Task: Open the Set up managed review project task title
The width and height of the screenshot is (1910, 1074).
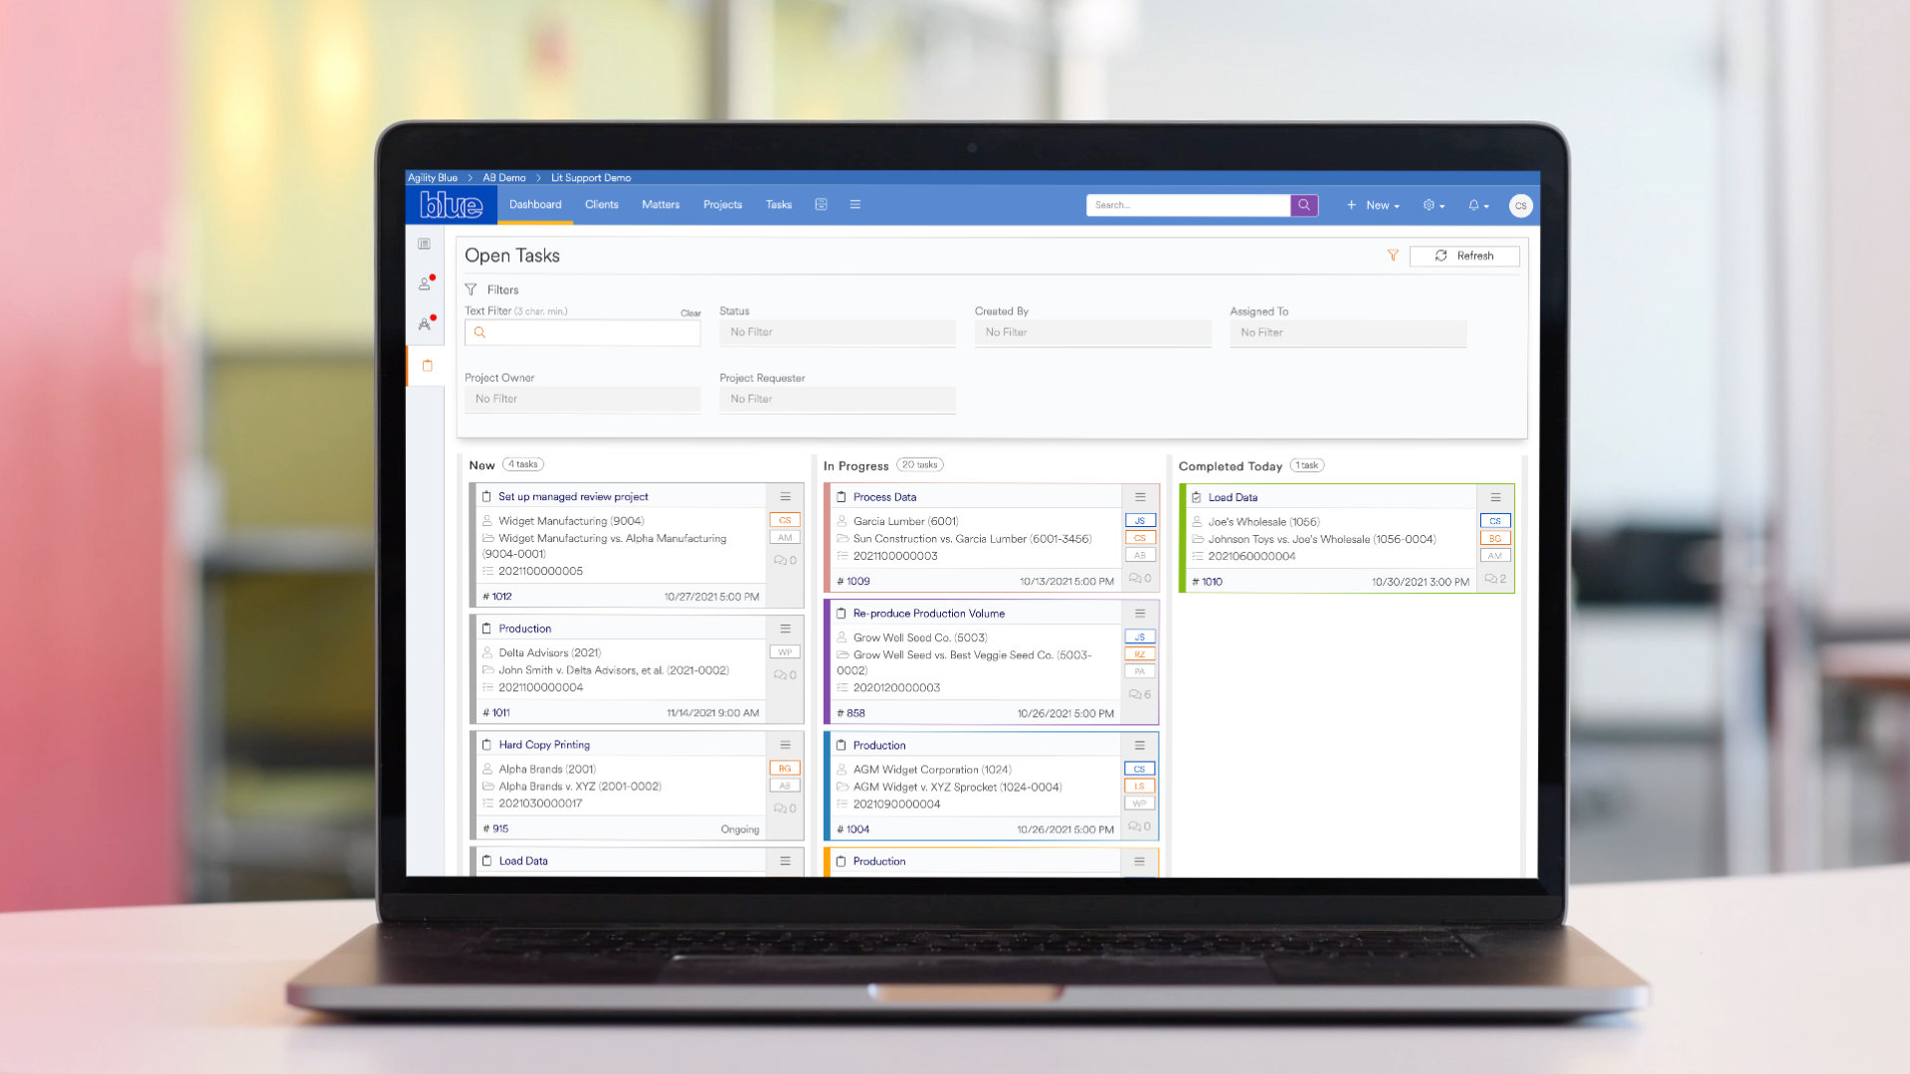Action: [x=573, y=496]
